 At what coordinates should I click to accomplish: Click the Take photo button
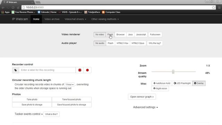point(32,100)
